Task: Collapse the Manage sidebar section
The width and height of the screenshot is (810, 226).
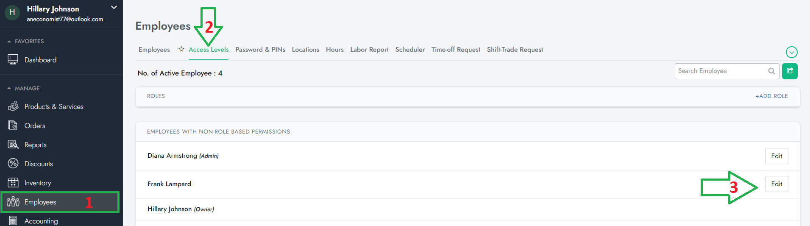Action: click(9, 89)
